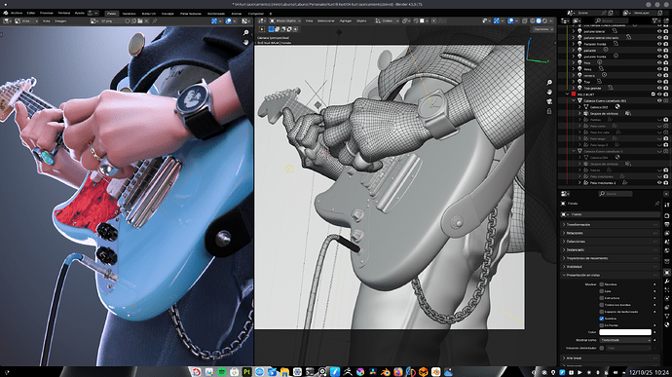
Task: Disable render camera icon for Reloj row
Action: 665,69
